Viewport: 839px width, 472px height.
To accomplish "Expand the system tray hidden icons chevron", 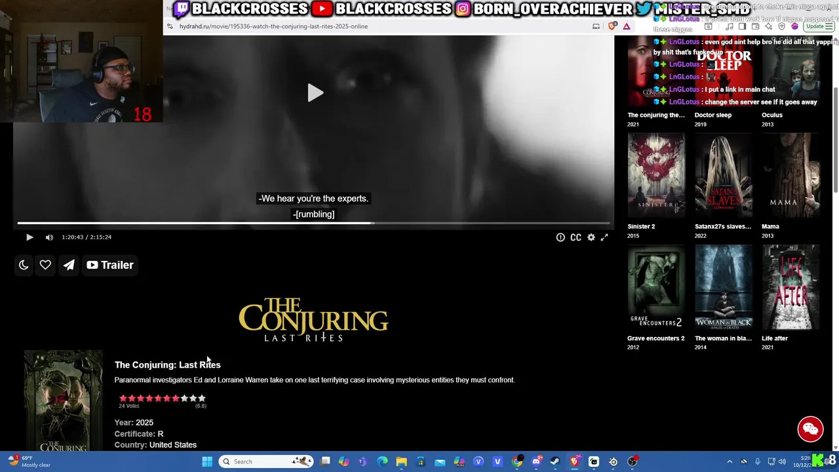I will 730,462.
